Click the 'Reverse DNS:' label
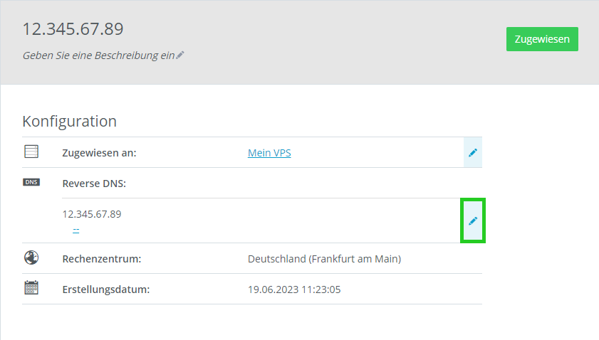Screen dimensions: 599x340 tap(94, 184)
